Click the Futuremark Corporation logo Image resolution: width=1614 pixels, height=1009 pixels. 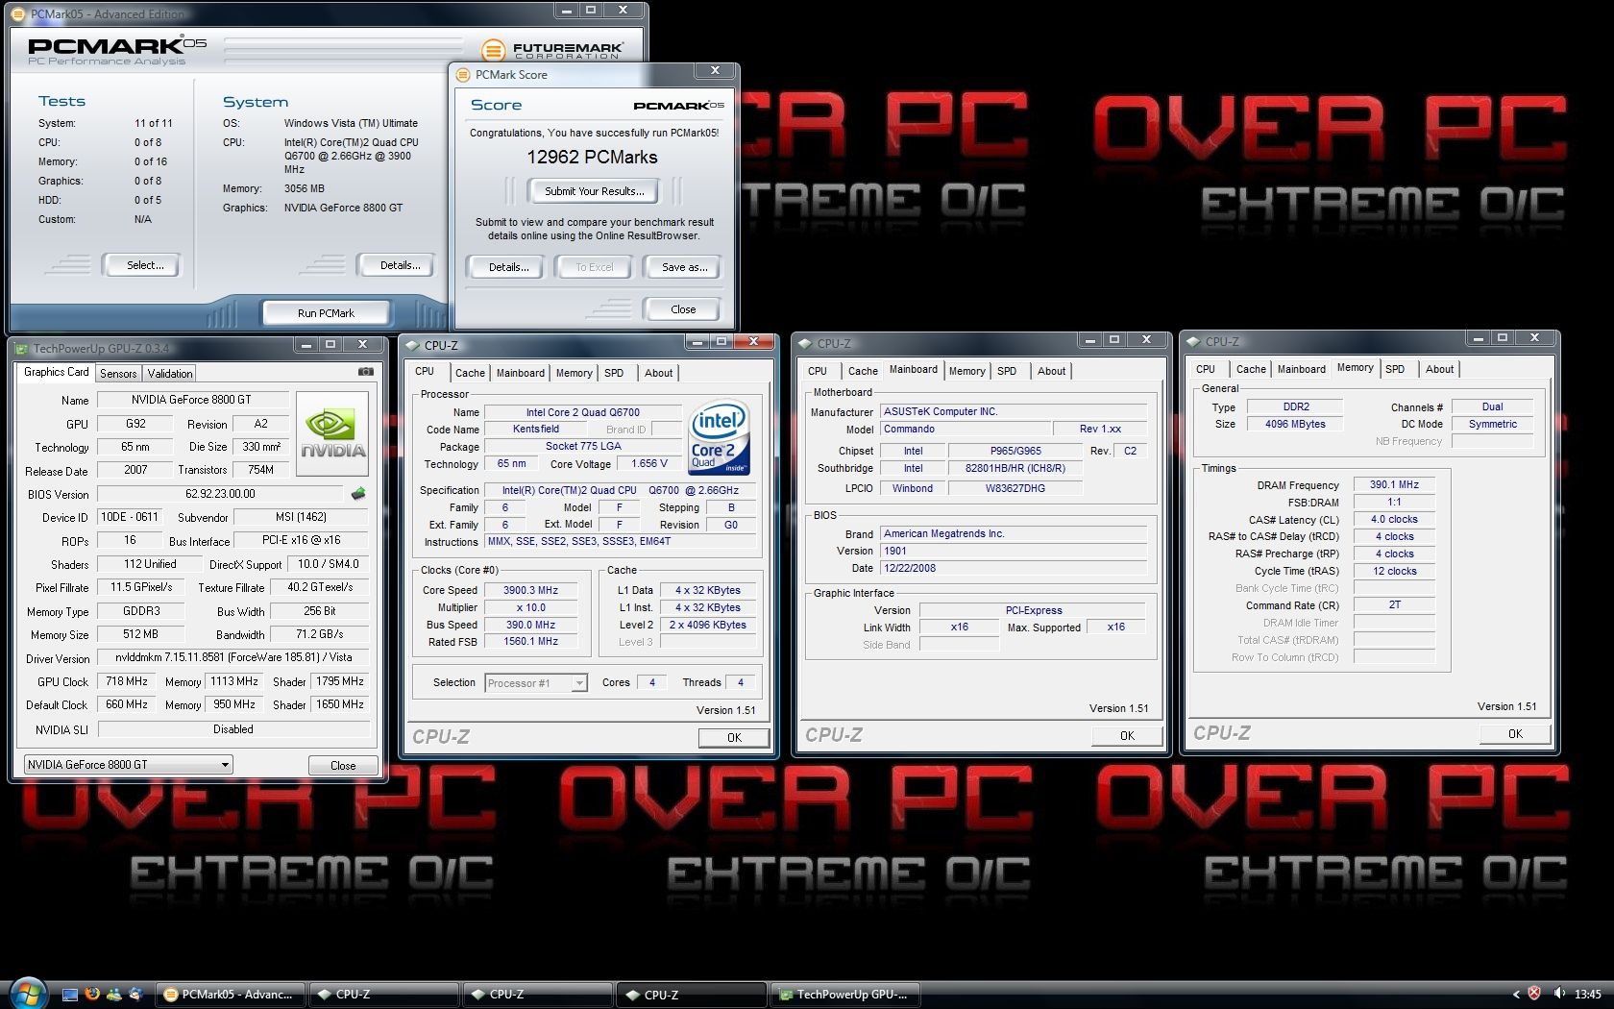551,49
